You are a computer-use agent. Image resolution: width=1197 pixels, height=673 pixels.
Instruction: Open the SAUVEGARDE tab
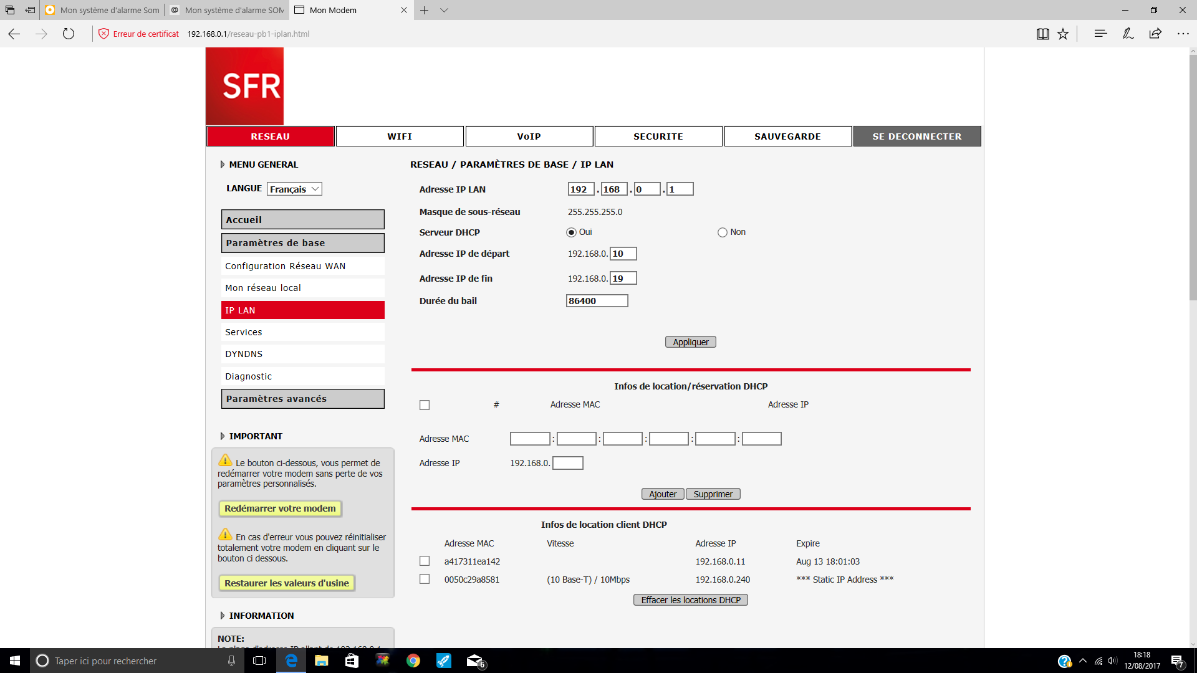click(x=788, y=136)
